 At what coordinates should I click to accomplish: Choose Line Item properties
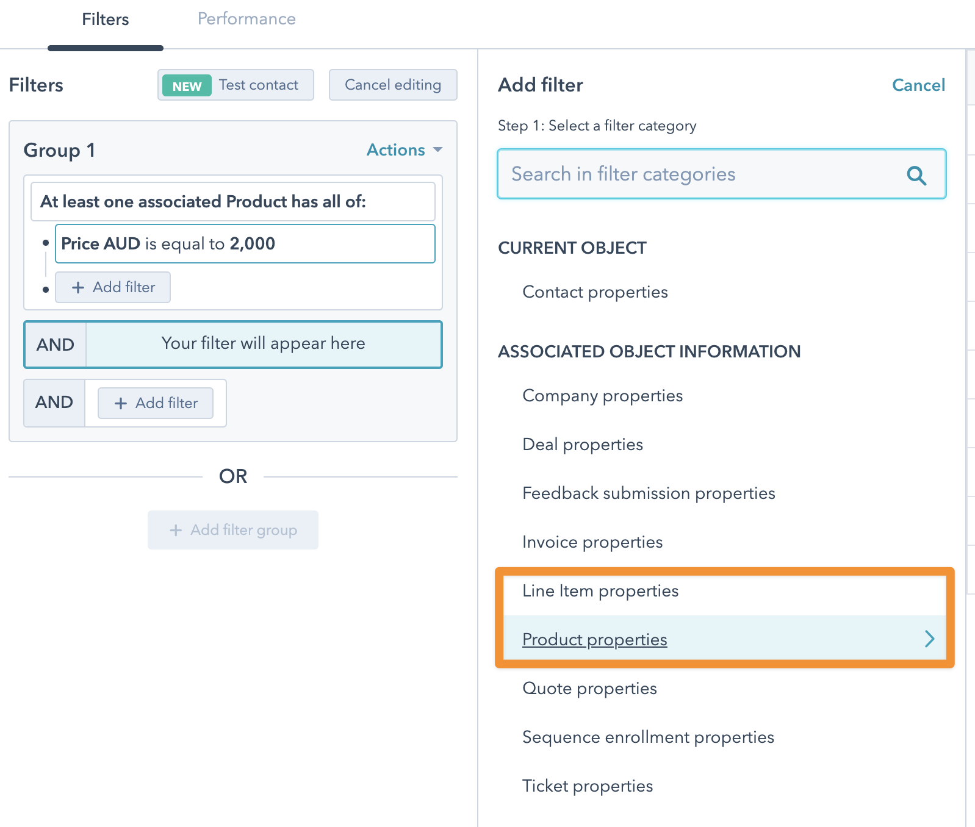[600, 591]
